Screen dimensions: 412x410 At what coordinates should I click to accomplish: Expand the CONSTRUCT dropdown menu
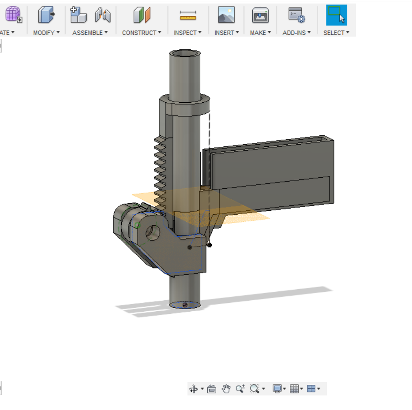click(141, 33)
